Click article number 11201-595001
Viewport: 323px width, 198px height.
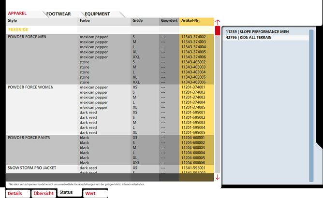[193, 113]
